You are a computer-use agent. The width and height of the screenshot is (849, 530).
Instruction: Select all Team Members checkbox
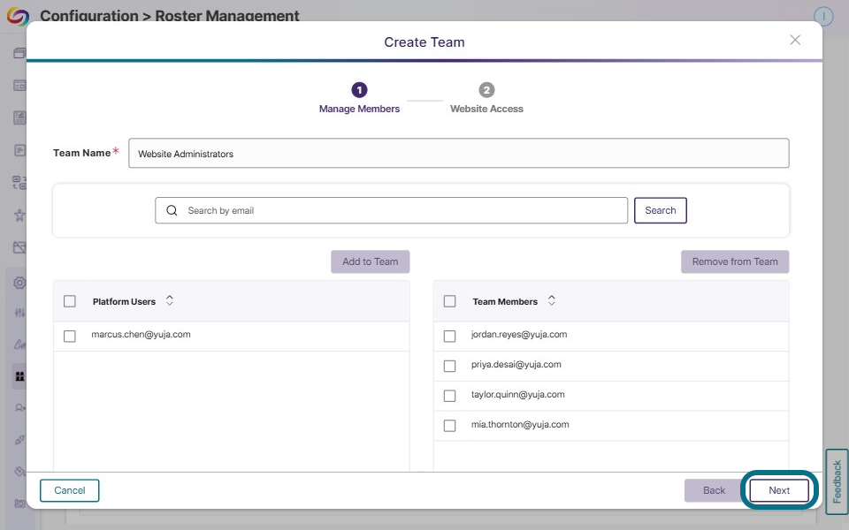[x=449, y=301]
